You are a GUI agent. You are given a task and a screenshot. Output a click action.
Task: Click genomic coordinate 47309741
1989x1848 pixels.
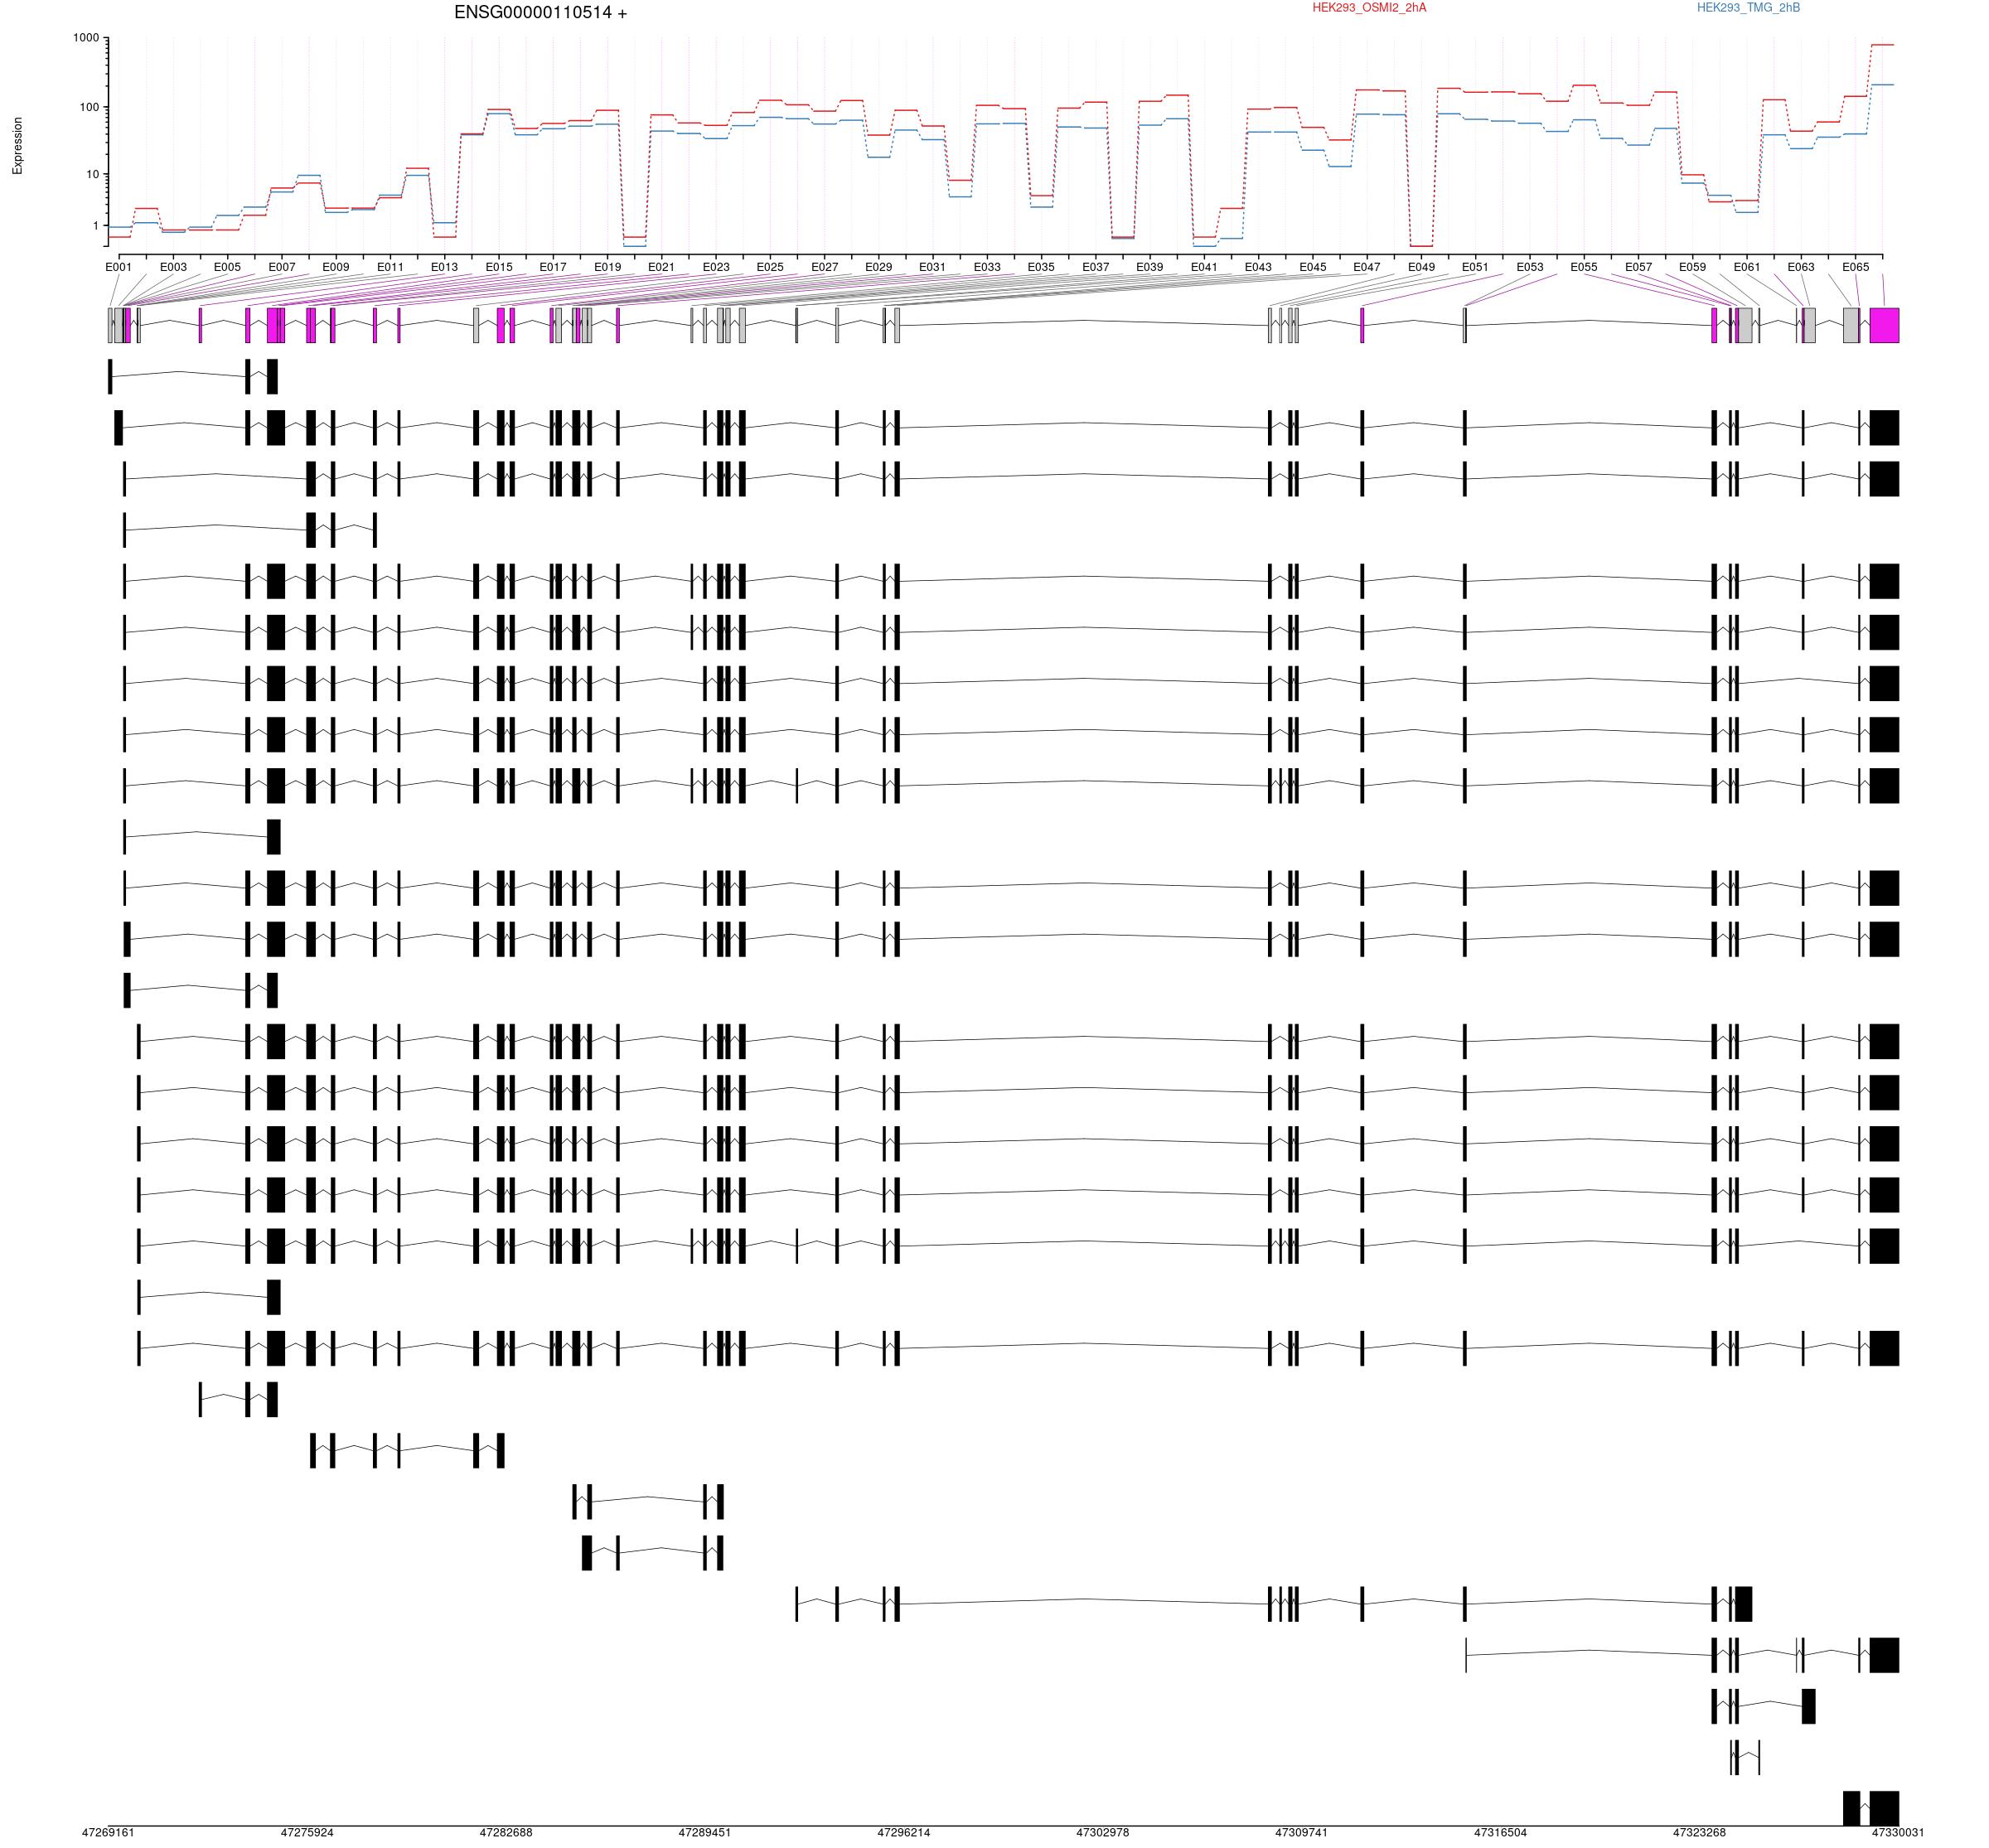[1301, 1833]
